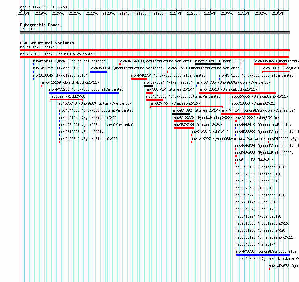Select nsv3204064 (Chaisson2019) label
The image size is (299, 282).
point(175,103)
